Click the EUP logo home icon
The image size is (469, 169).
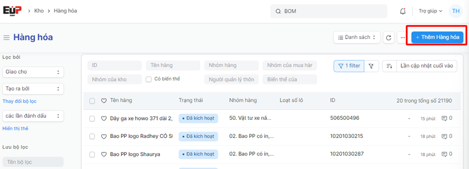(12, 11)
